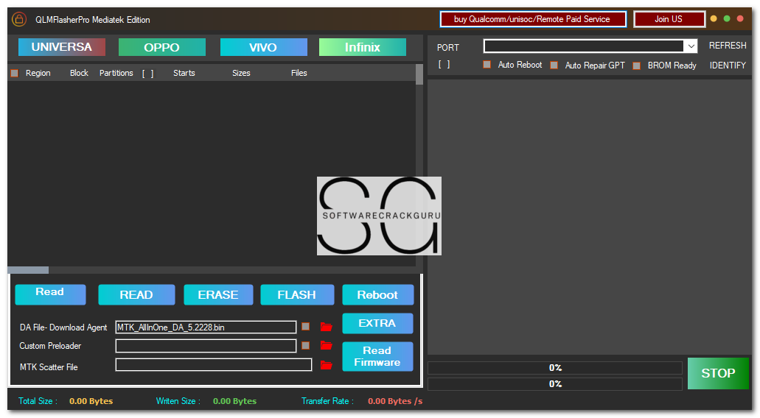Click the Writen Size 0.00 Bytes value
Screen dimensions: 760x418
[234, 401]
